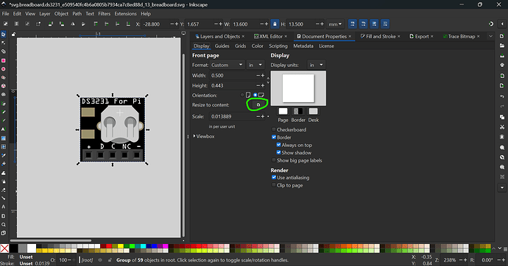
Task: Click the Paste icon in the commands bar
Action: tap(502, 137)
